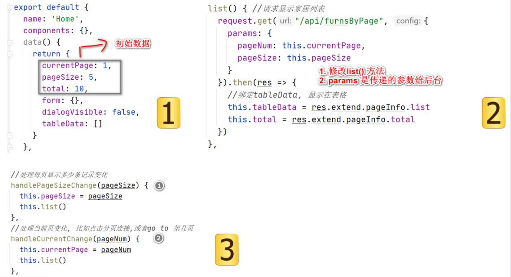Click the 'total: 10,' property line
Image resolution: width=511 pixels, height=277 pixels.
tap(65, 89)
